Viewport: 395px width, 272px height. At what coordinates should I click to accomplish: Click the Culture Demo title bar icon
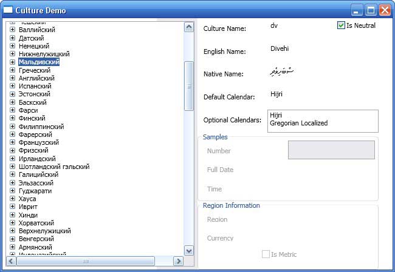click(x=8, y=10)
